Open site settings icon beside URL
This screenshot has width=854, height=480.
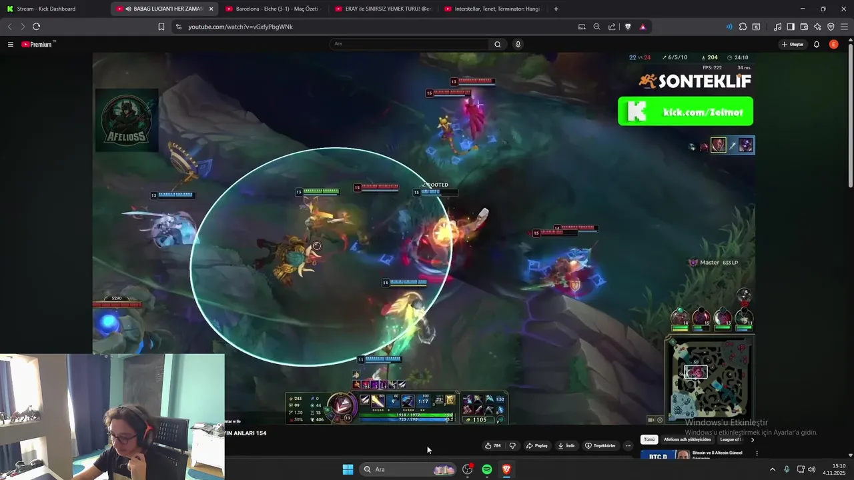(x=178, y=27)
